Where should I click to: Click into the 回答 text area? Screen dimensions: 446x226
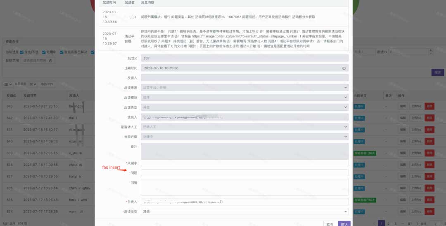[244, 187]
